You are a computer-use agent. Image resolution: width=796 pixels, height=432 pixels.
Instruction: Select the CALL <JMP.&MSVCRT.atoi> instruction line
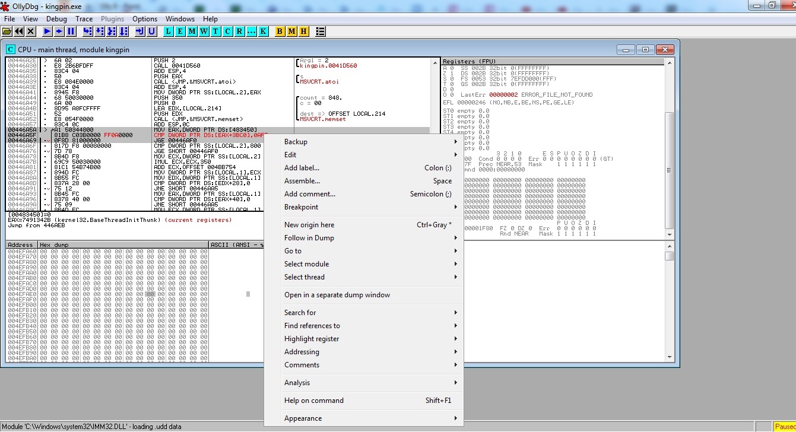click(x=195, y=81)
